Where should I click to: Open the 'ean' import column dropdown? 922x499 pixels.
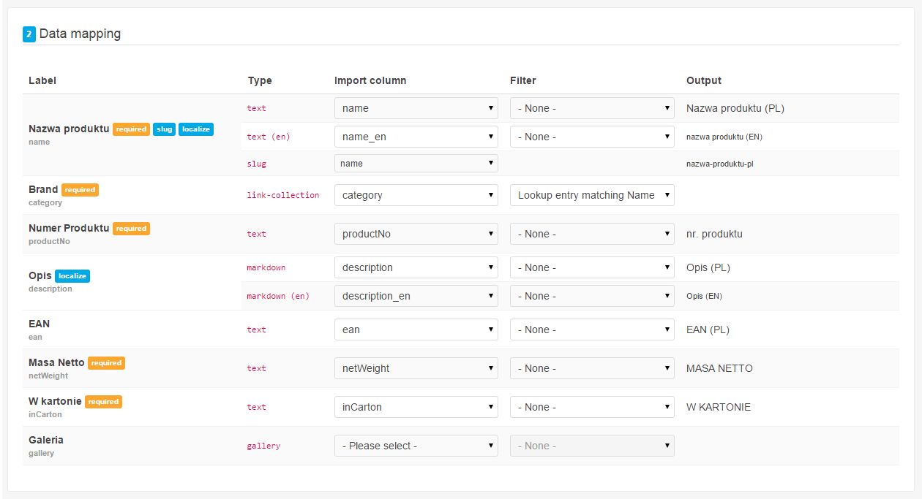point(416,330)
